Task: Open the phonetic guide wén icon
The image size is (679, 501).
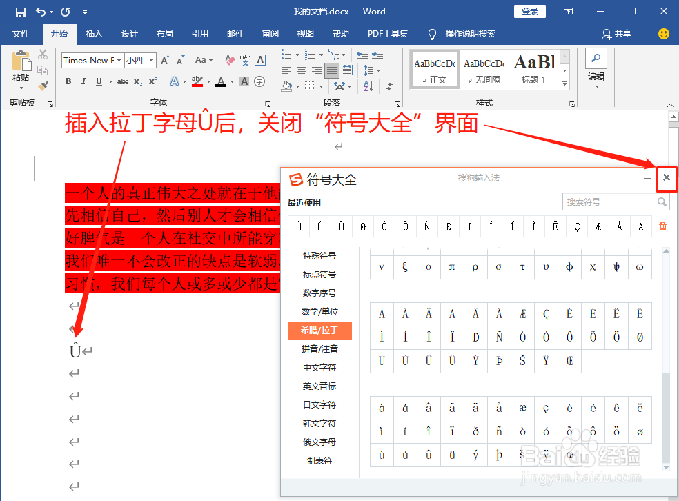Action: click(245, 60)
